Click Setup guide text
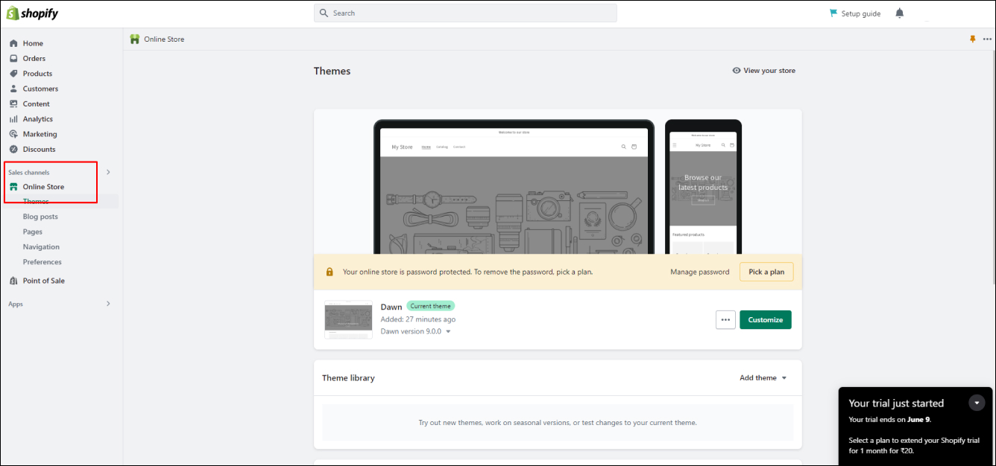996x466 pixels. click(861, 13)
